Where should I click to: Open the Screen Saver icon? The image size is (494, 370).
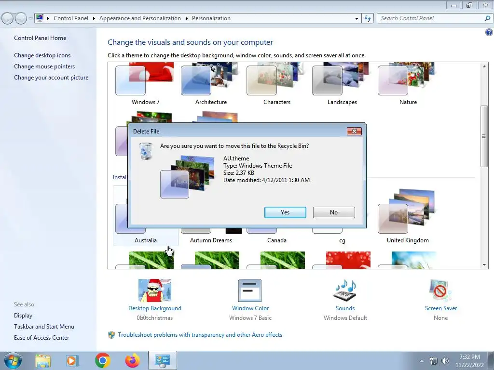[x=440, y=291]
